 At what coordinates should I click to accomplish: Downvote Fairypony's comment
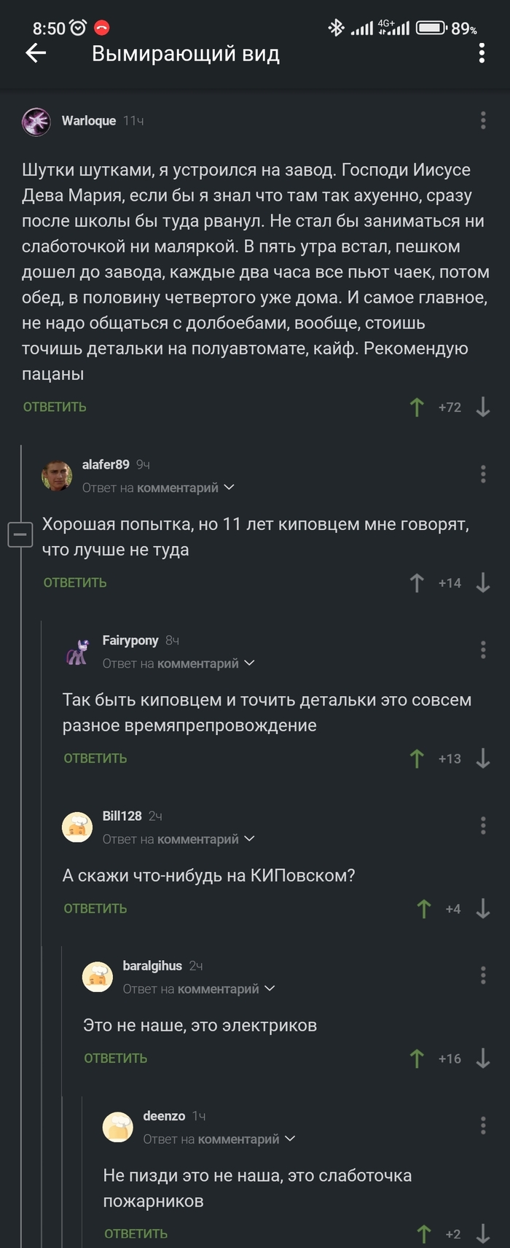[x=482, y=758]
